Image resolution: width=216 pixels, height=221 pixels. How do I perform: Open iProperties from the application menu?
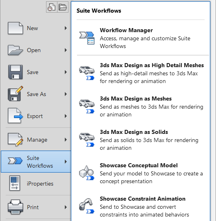[x=36, y=184]
